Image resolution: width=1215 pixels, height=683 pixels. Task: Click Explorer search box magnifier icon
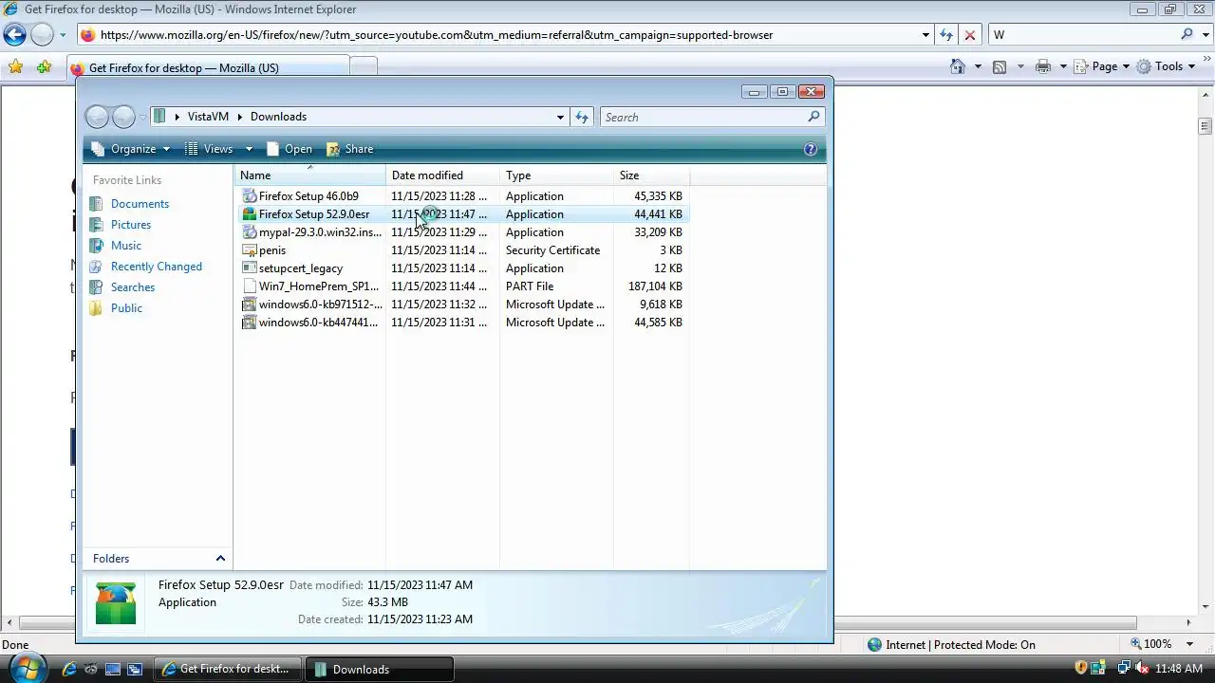pos(813,117)
